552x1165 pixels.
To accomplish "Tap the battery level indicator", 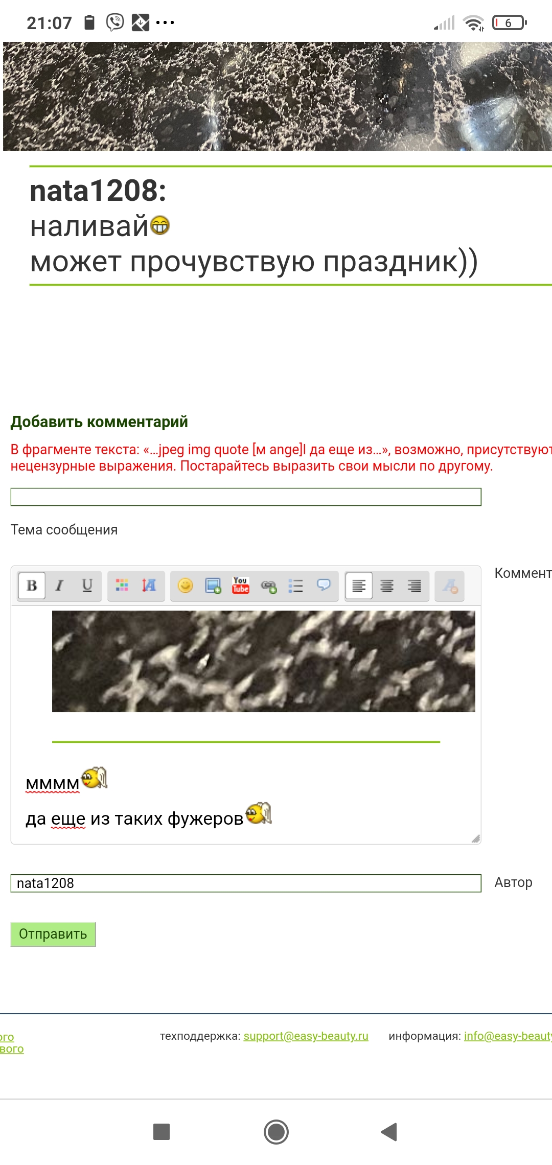I will pos(509,22).
